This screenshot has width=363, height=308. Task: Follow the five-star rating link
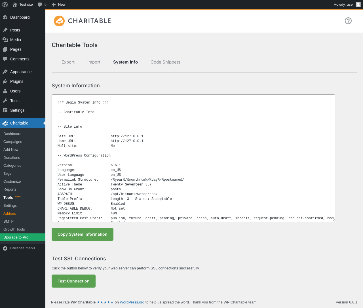coord(105,302)
